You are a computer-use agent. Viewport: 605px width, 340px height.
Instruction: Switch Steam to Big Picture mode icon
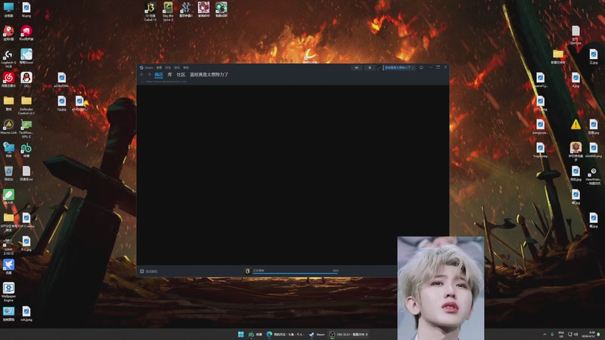421,67
